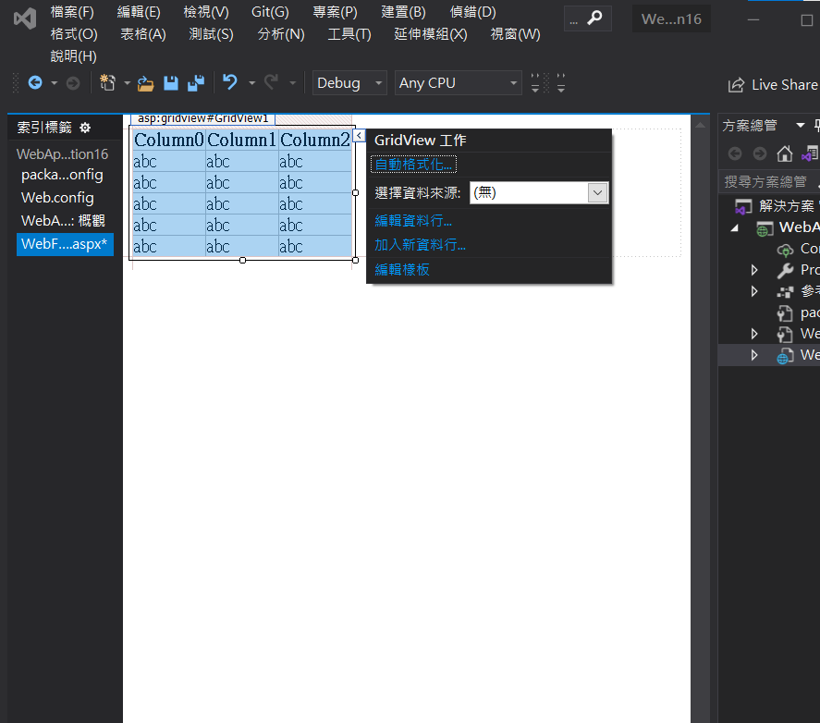The height and width of the screenshot is (723, 820).
Task: Select the WebF....aspx* tab
Action: pyautogui.click(x=65, y=244)
